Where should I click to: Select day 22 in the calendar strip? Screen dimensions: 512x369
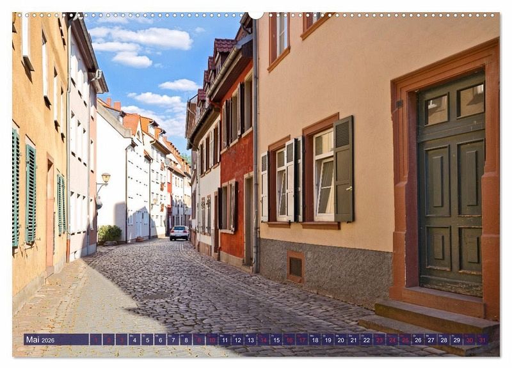pos(367,340)
